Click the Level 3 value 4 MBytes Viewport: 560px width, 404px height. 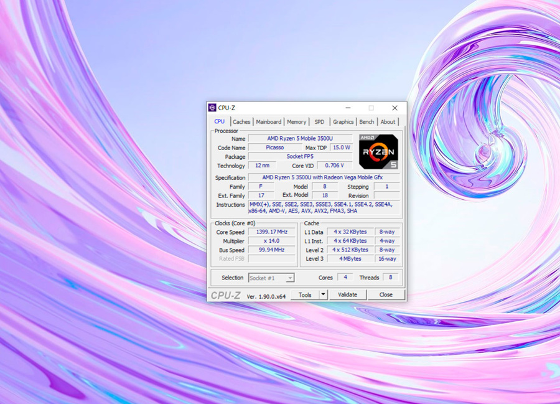click(x=350, y=258)
